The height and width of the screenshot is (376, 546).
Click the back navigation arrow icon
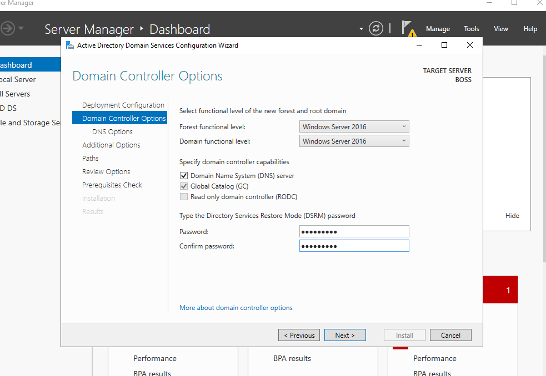pyautogui.click(x=8, y=28)
